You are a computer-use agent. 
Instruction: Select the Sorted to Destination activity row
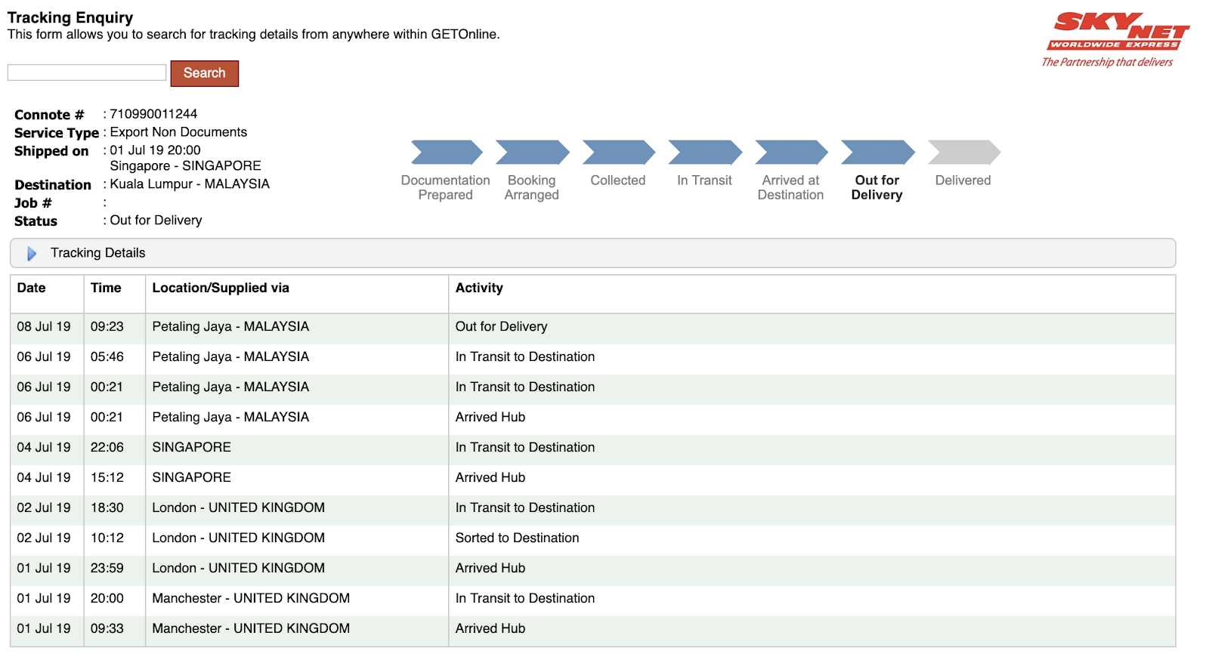[517, 538]
